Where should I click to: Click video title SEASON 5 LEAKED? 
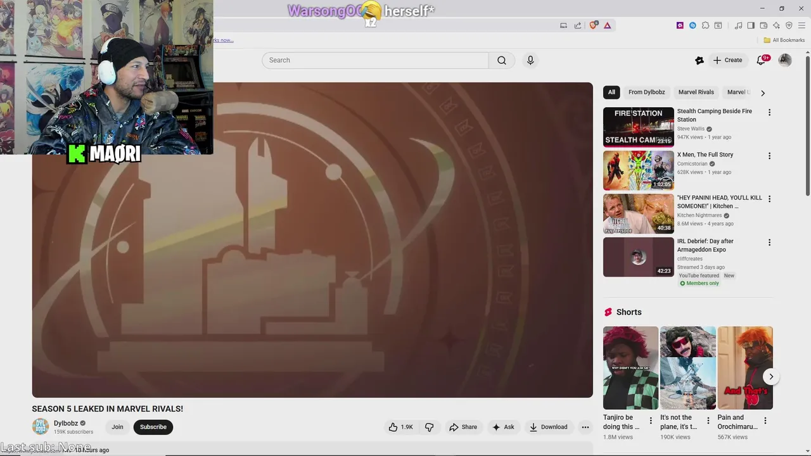tap(108, 409)
